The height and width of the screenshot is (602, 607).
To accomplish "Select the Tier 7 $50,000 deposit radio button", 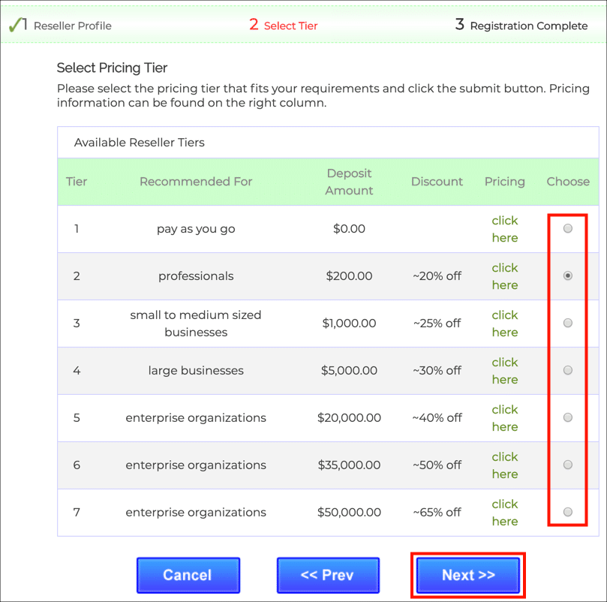I will [568, 512].
